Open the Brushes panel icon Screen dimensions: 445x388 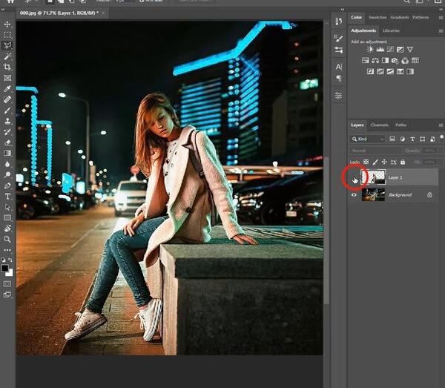[x=339, y=38]
